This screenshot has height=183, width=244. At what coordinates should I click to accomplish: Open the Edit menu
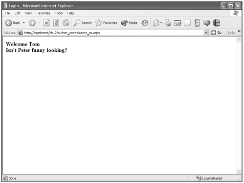(17, 13)
